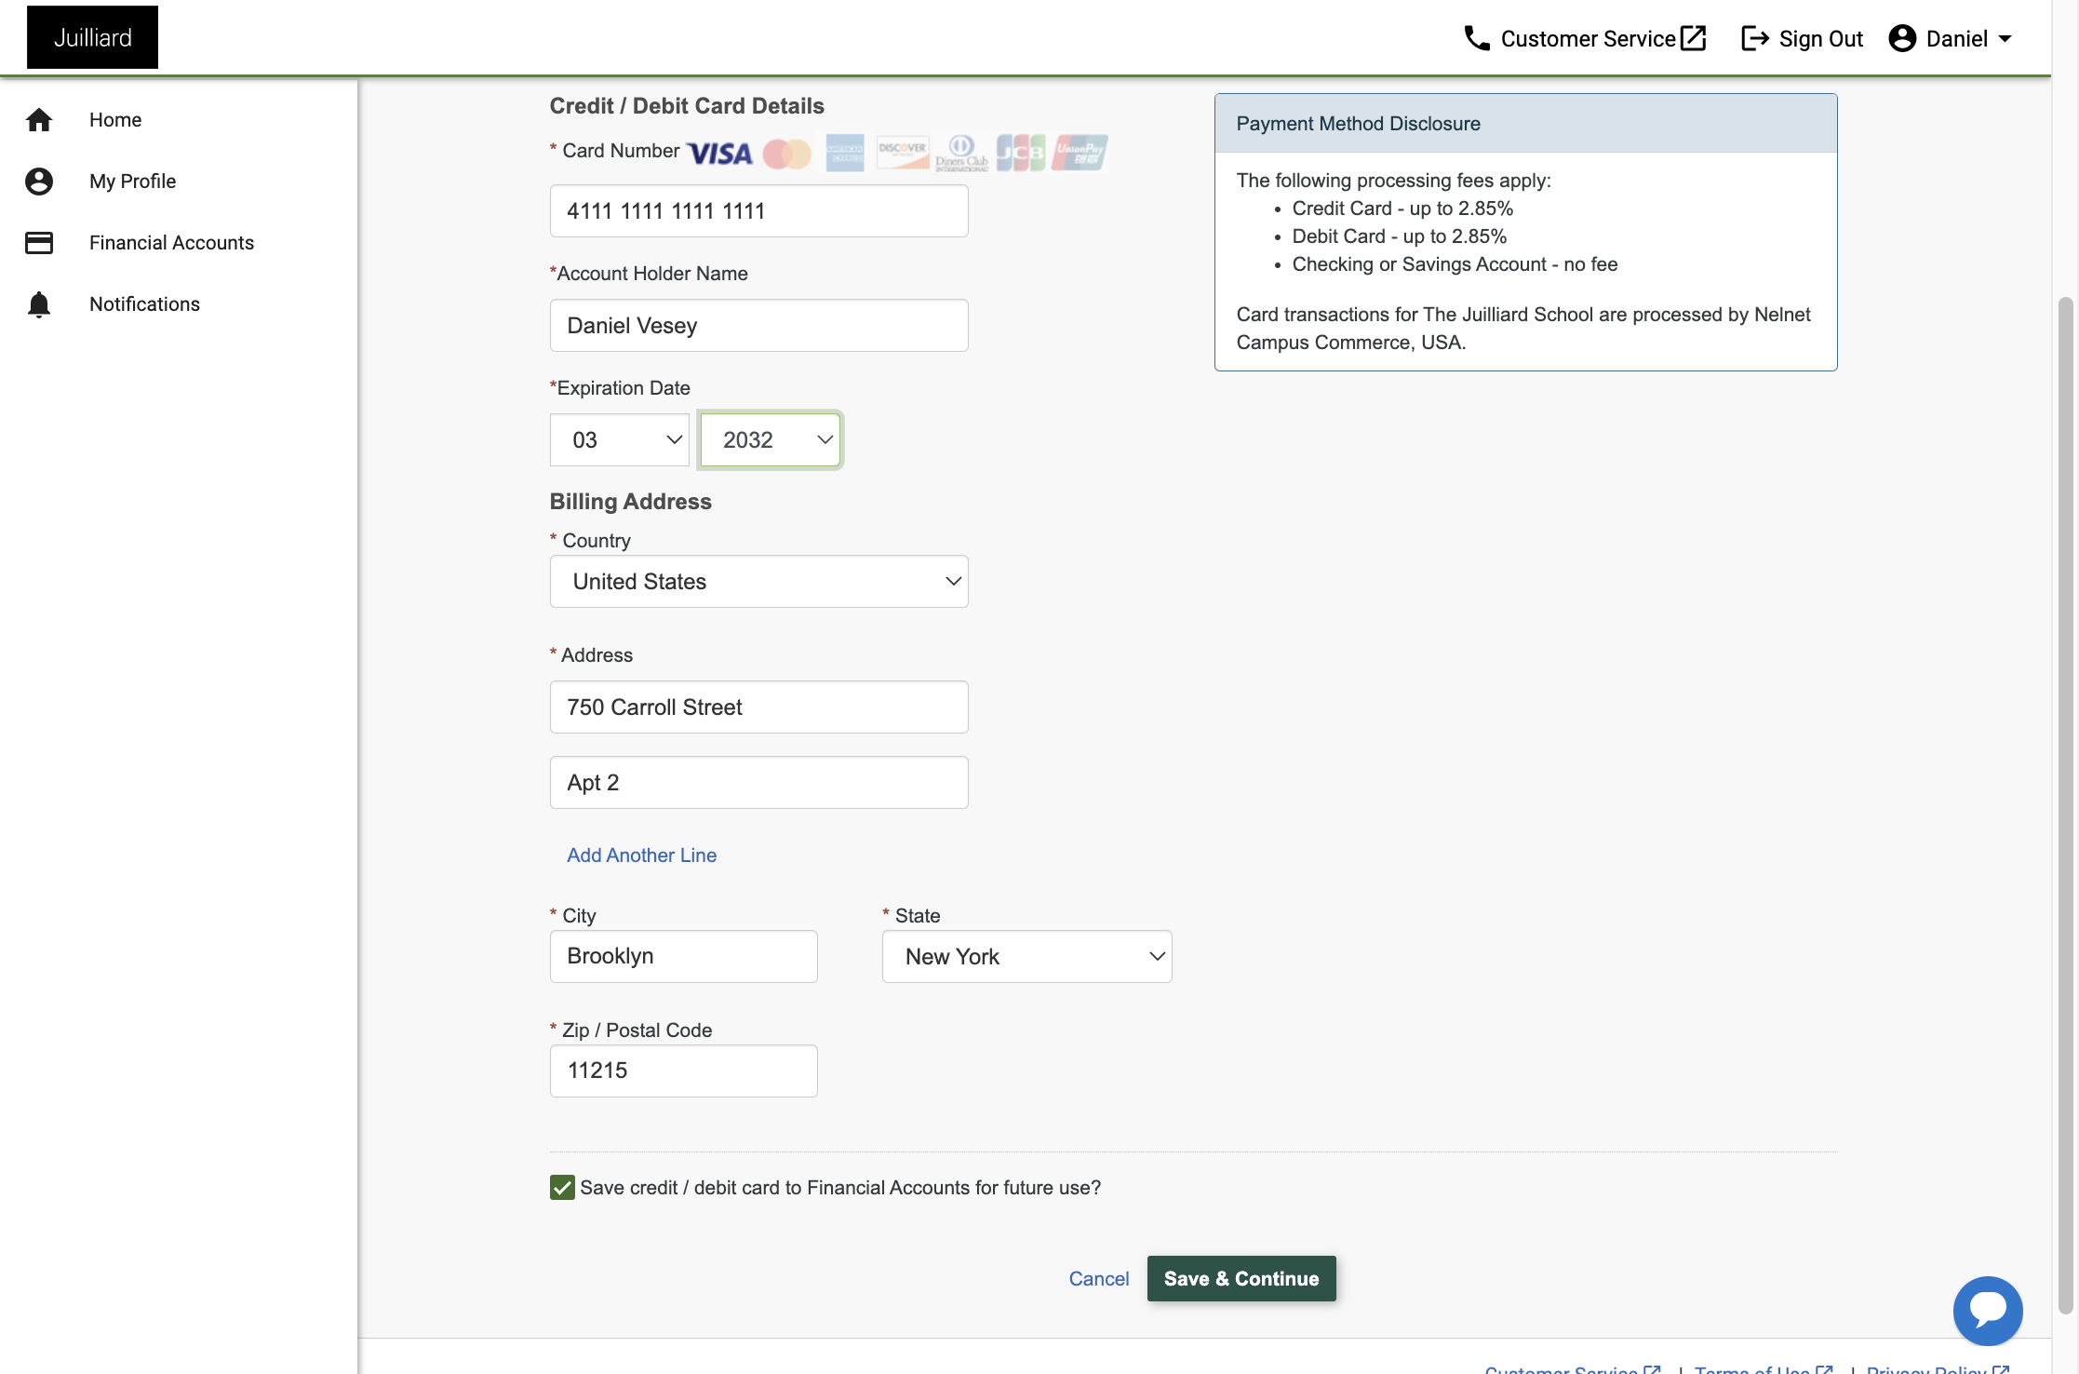
Task: Click the Daniel user avatar icon
Action: (1902, 38)
